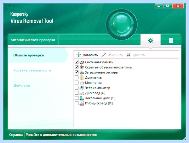Open Узнайте о дополнительных возможностях link
The image size is (189, 143).
point(61,135)
